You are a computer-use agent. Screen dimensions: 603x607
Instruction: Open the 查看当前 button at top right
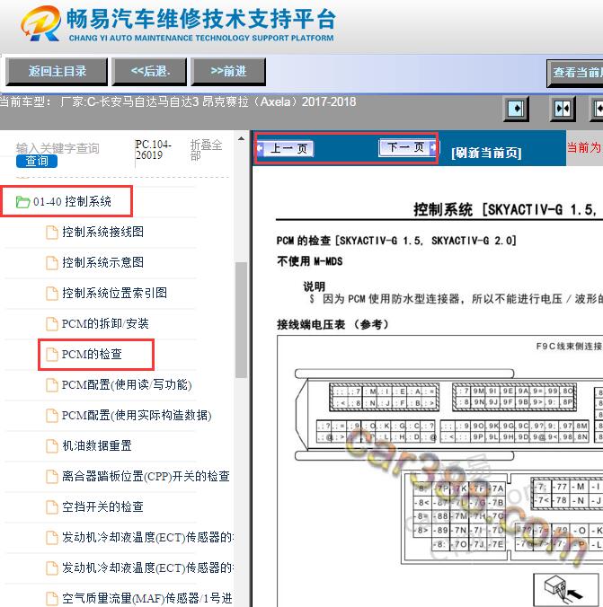point(575,73)
